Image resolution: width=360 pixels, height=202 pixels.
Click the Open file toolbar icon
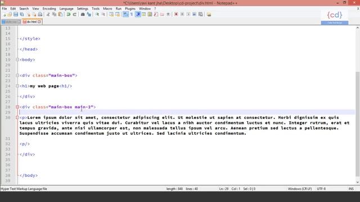10,15
